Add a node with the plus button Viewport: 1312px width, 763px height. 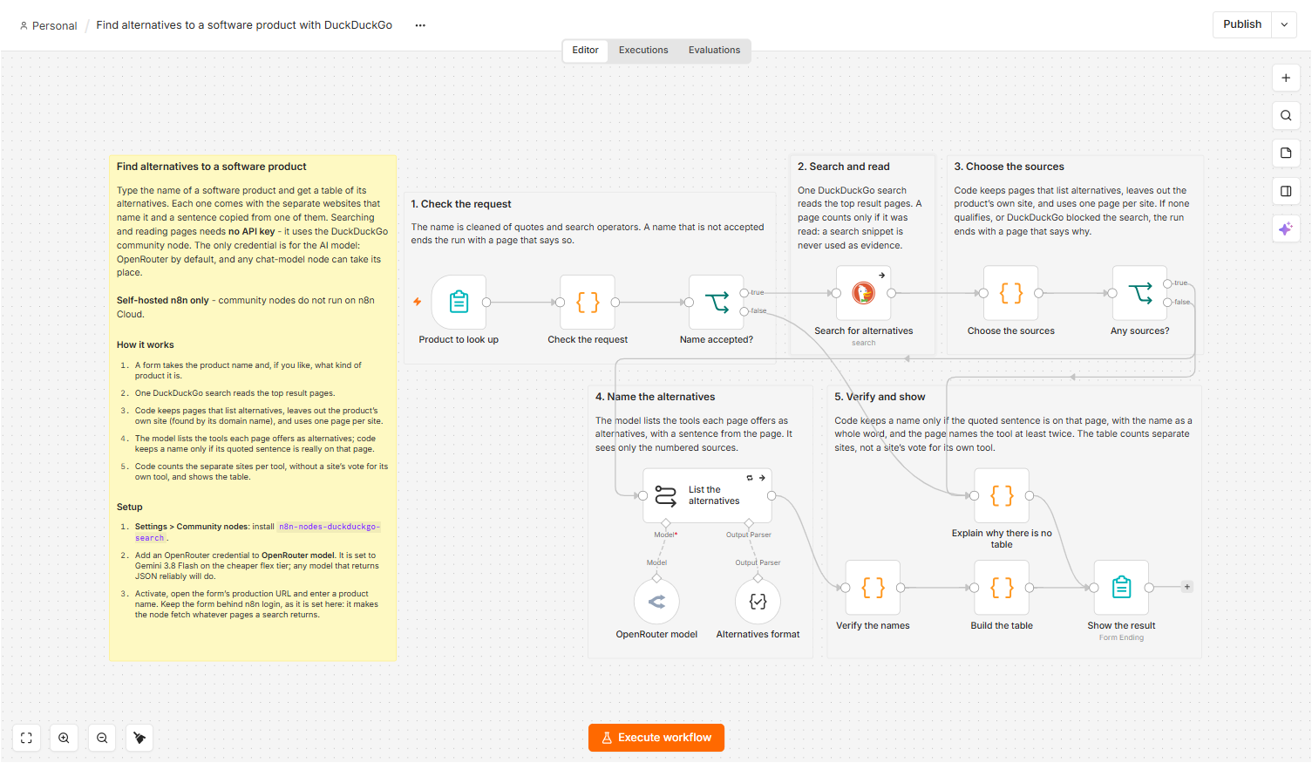(1286, 78)
